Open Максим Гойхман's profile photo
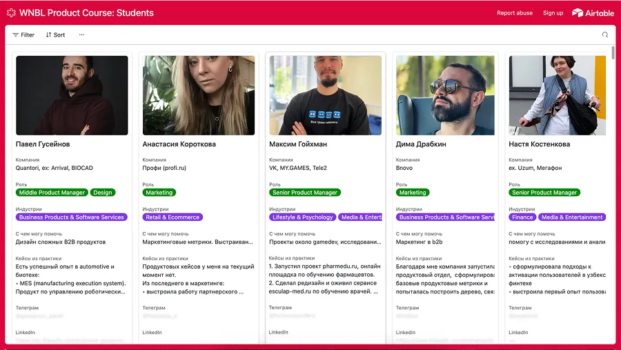This screenshot has width=621, height=350. coord(325,95)
